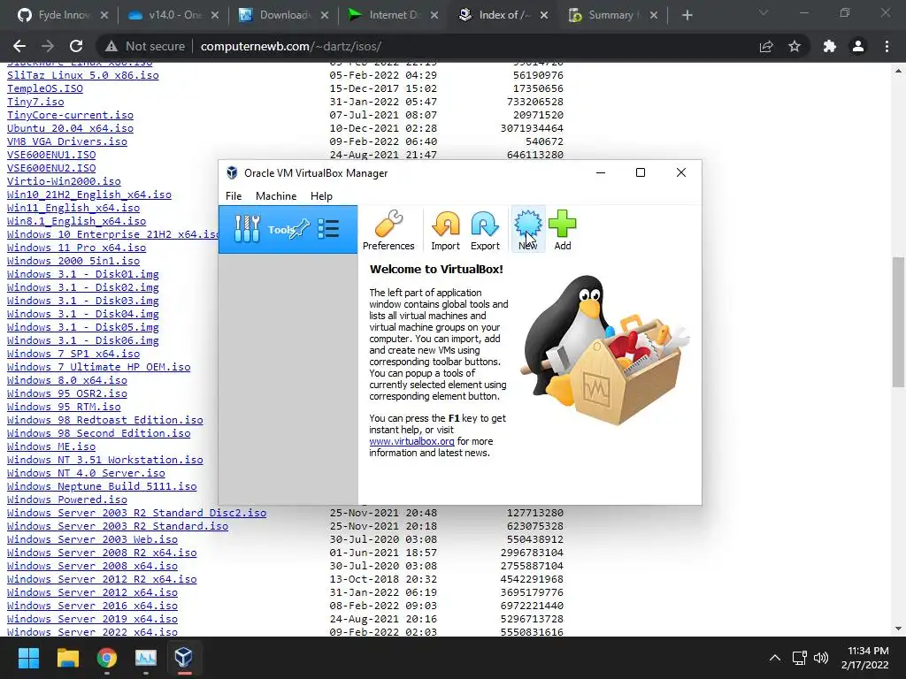Screen dimensions: 906x679
Task: Switch to Chrome in the taskbar
Action: pyautogui.click(x=107, y=658)
